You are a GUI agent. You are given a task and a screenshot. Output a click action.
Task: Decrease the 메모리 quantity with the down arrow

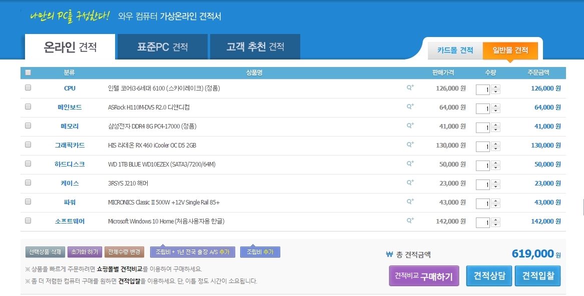pos(495,130)
